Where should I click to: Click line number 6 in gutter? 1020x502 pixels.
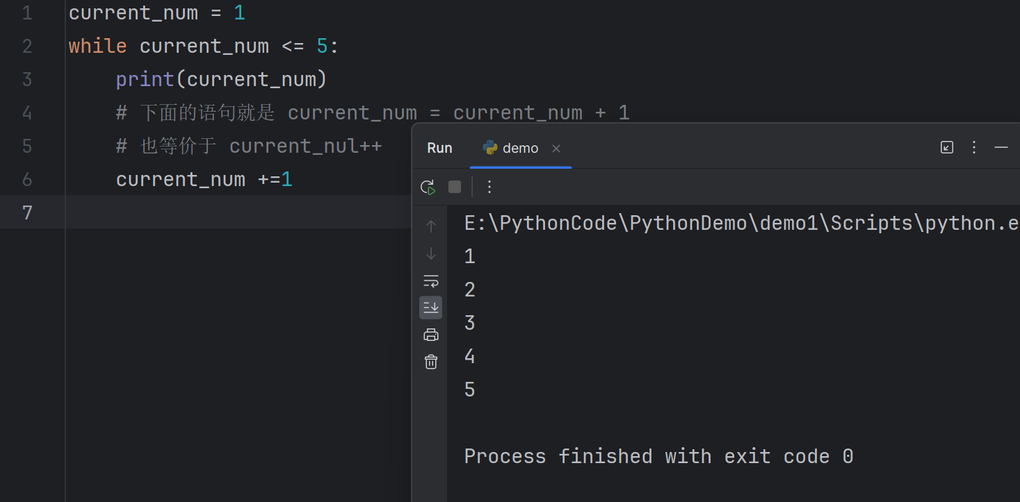(27, 179)
